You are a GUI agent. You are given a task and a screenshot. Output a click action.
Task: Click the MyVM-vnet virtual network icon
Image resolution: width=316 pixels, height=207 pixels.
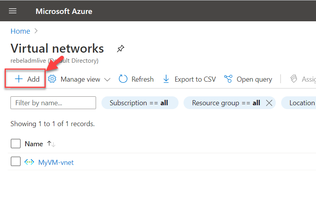pyautogui.click(x=29, y=162)
